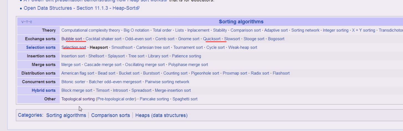Open the Bubble sort link
The width and height of the screenshot is (403, 131).
point(72,39)
